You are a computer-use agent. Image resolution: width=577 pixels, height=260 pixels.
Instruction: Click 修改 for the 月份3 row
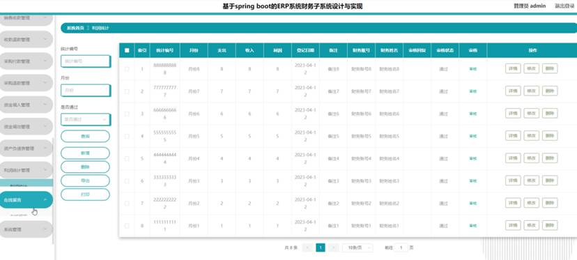point(531,181)
